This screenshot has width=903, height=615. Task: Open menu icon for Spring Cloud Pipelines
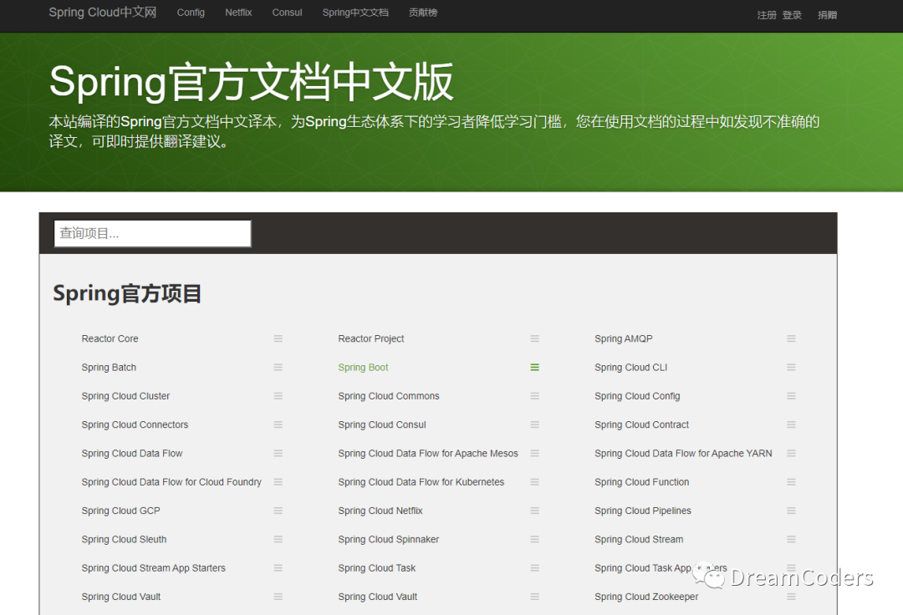[x=791, y=511]
